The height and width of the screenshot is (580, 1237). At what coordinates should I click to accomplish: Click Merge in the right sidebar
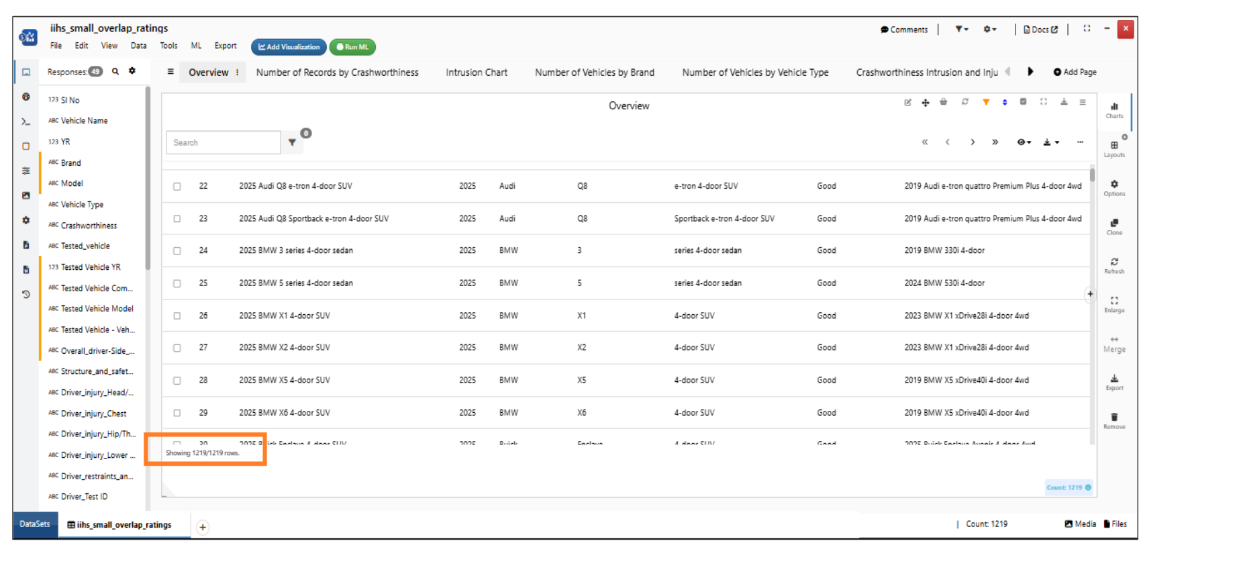1114,344
